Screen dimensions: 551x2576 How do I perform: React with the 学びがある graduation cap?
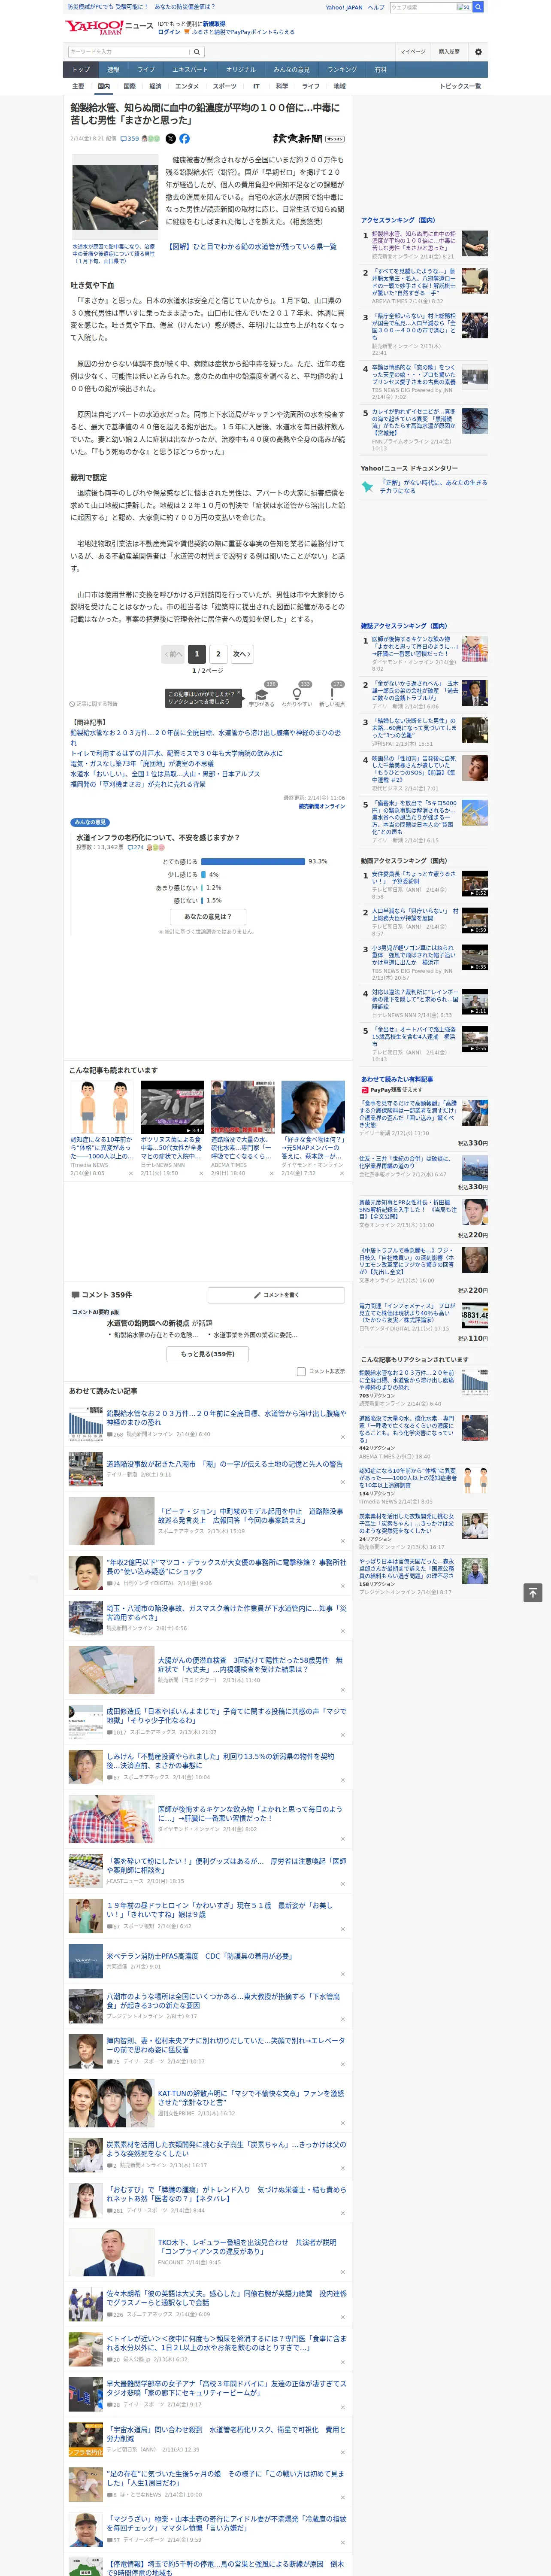click(x=262, y=694)
